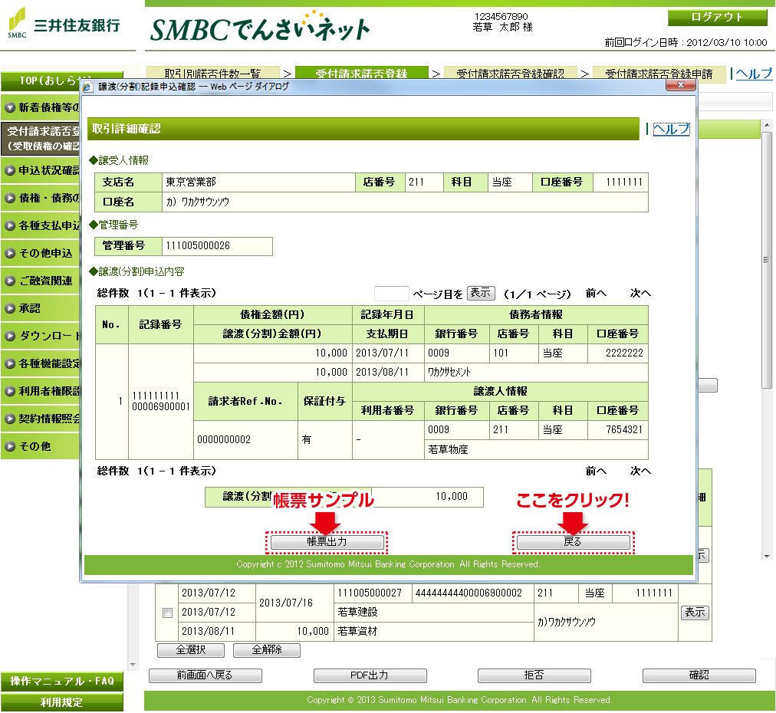The width and height of the screenshot is (776, 713).
Task: Click the PDF出力 button
Action: 370,675
